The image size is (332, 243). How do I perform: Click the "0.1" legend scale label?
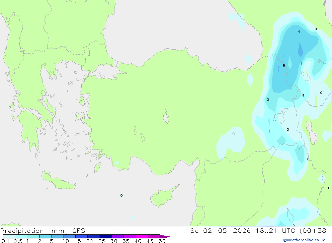point(6,241)
